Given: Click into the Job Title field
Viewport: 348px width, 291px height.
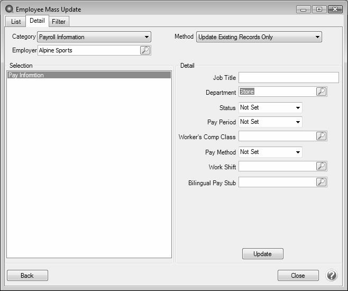Looking at the screenshot, I should pos(288,78).
